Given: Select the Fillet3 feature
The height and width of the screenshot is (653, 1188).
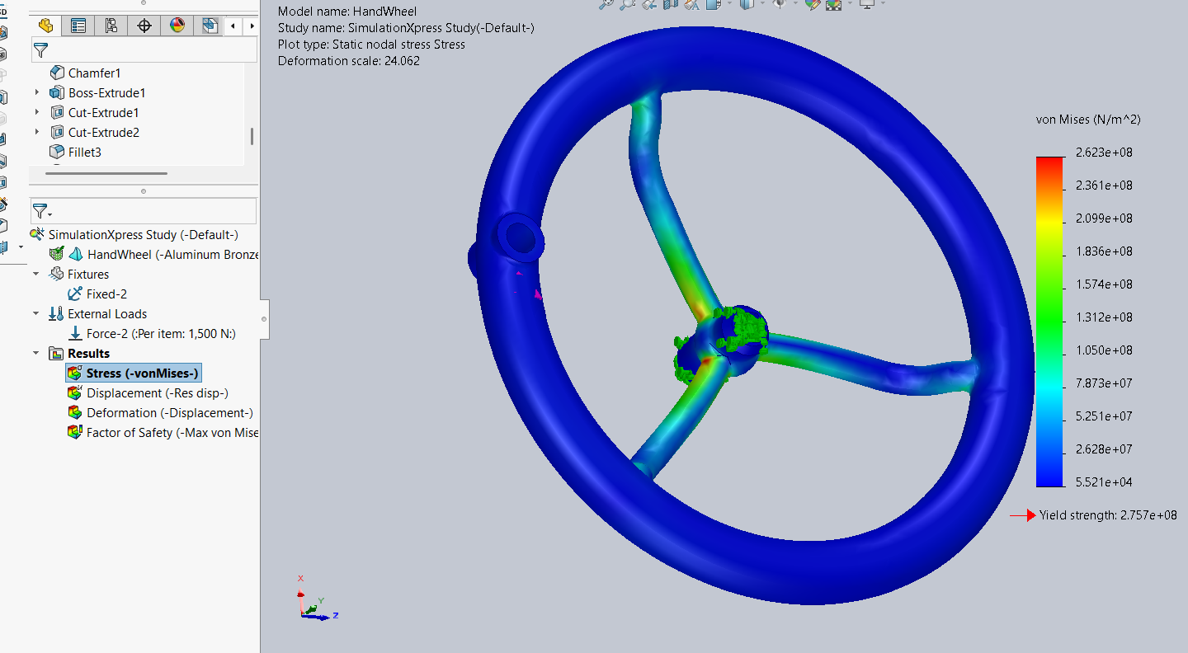Looking at the screenshot, I should [84, 152].
